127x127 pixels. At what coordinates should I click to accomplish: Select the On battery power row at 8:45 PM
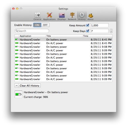click(63, 40)
